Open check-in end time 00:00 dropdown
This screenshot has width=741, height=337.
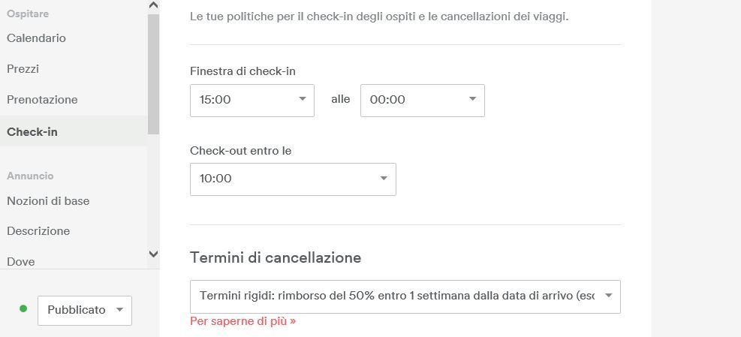click(x=422, y=100)
